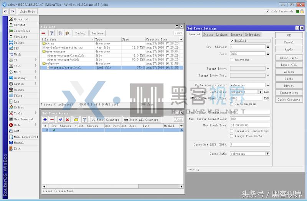
Task: Switch to Refreshes tab
Action: (253, 34)
